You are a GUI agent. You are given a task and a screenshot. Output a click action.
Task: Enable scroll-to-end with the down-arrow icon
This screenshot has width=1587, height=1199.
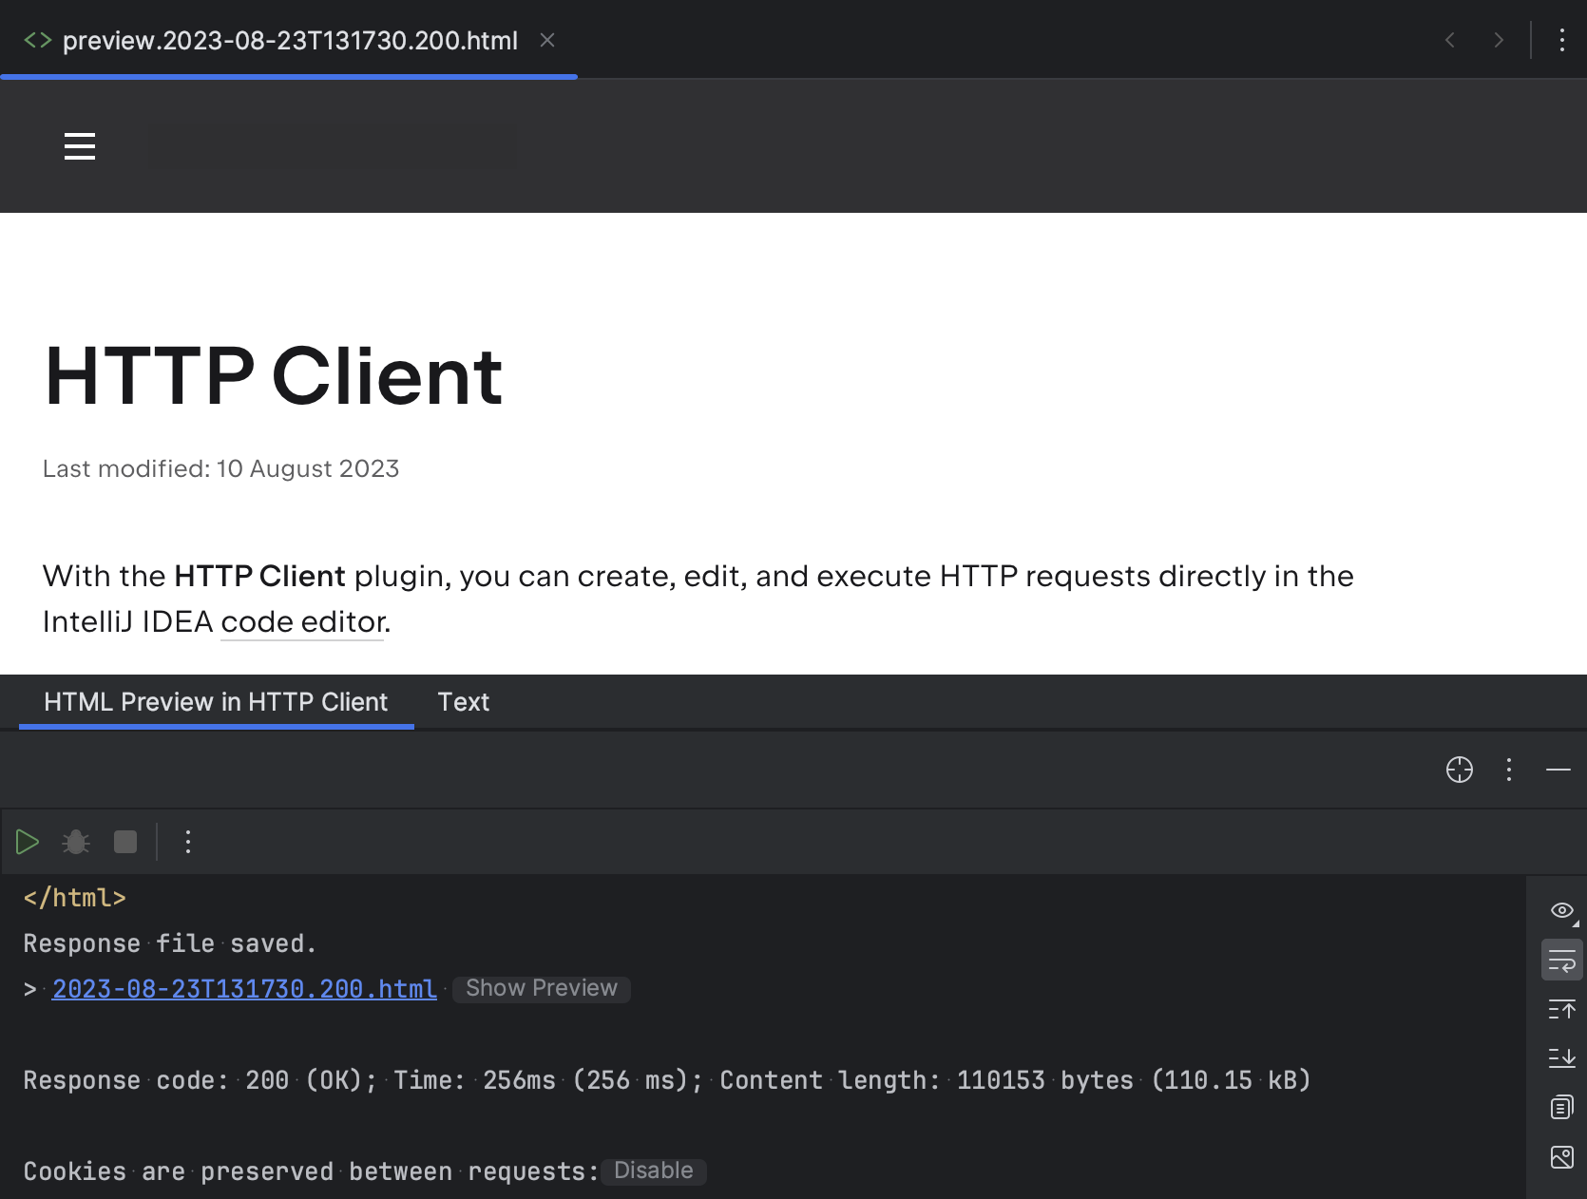point(1561,1058)
